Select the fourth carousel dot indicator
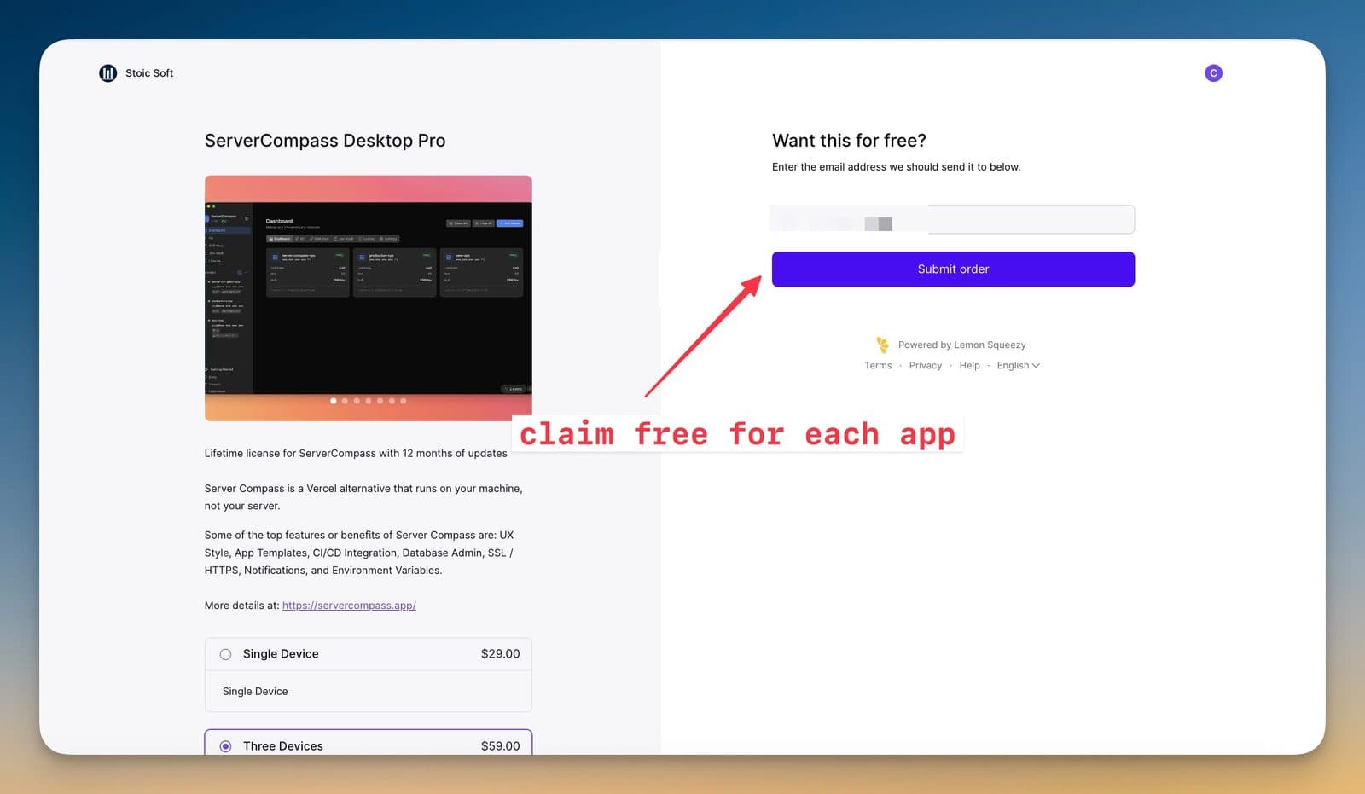This screenshot has width=1365, height=794. coord(369,401)
